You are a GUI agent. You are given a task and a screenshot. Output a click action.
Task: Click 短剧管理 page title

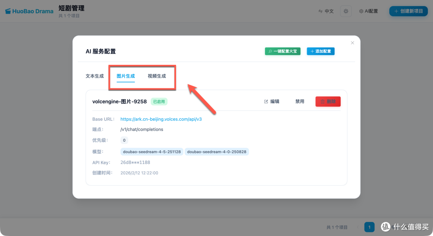click(x=71, y=8)
